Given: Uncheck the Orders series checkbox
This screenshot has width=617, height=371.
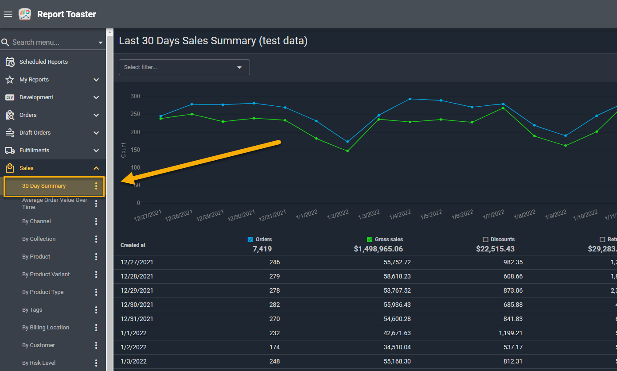Looking at the screenshot, I should (x=250, y=240).
